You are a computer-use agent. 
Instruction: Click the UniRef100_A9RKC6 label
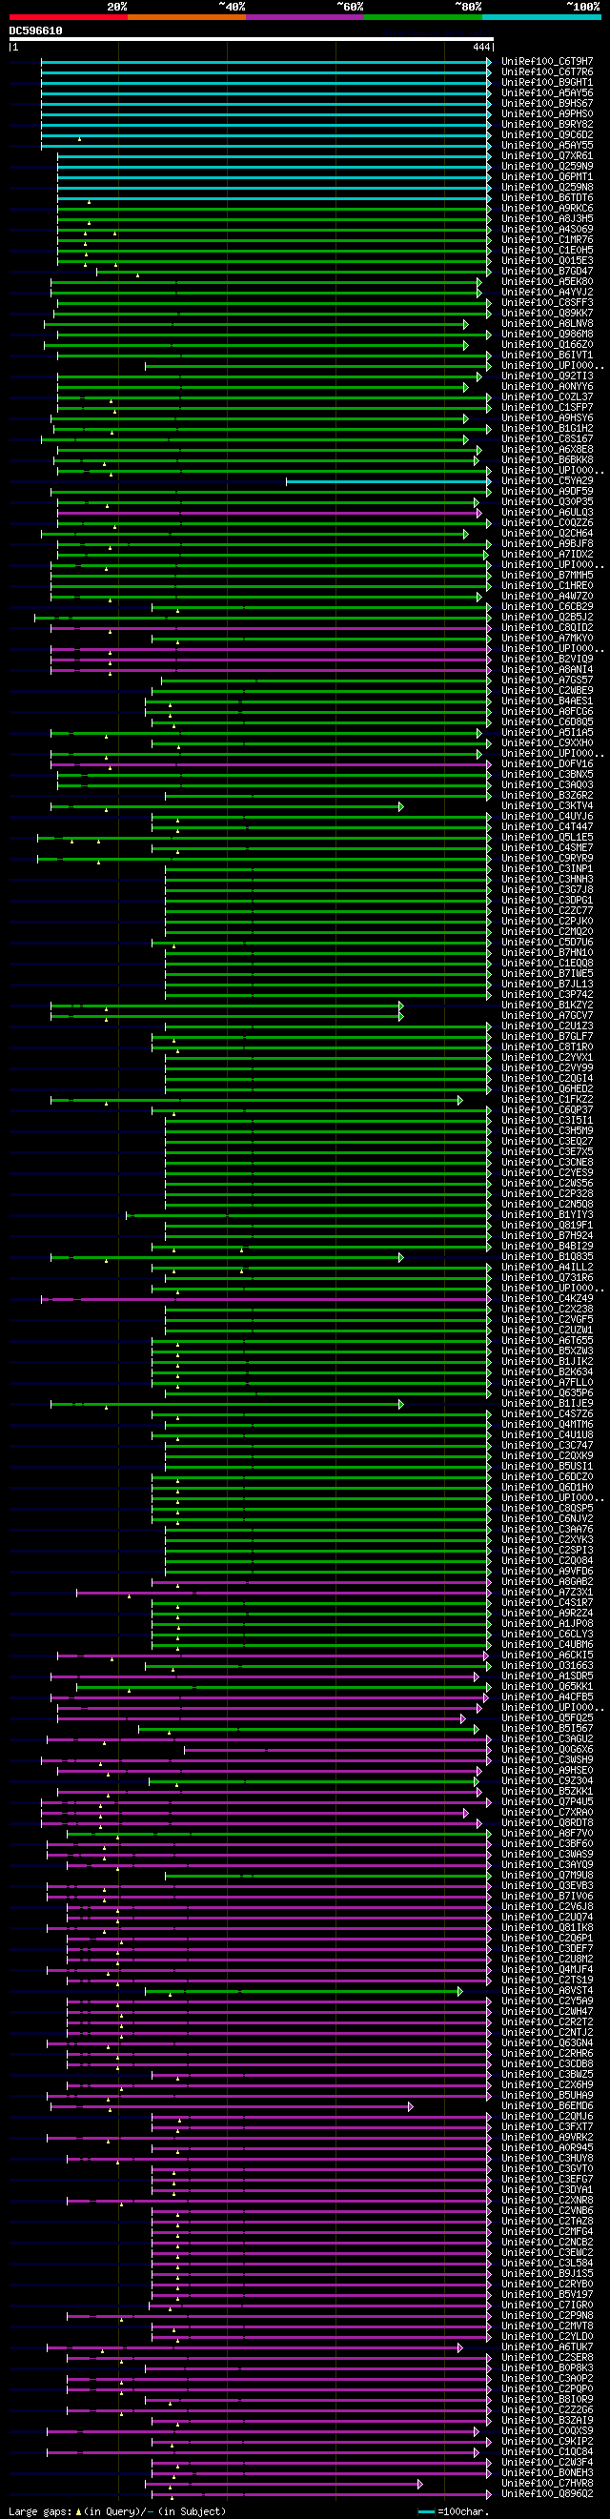click(x=546, y=209)
